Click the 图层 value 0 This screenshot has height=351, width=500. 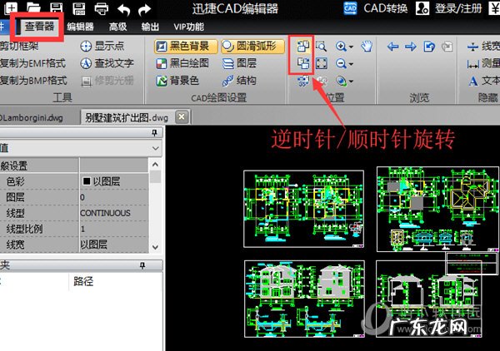114,197
